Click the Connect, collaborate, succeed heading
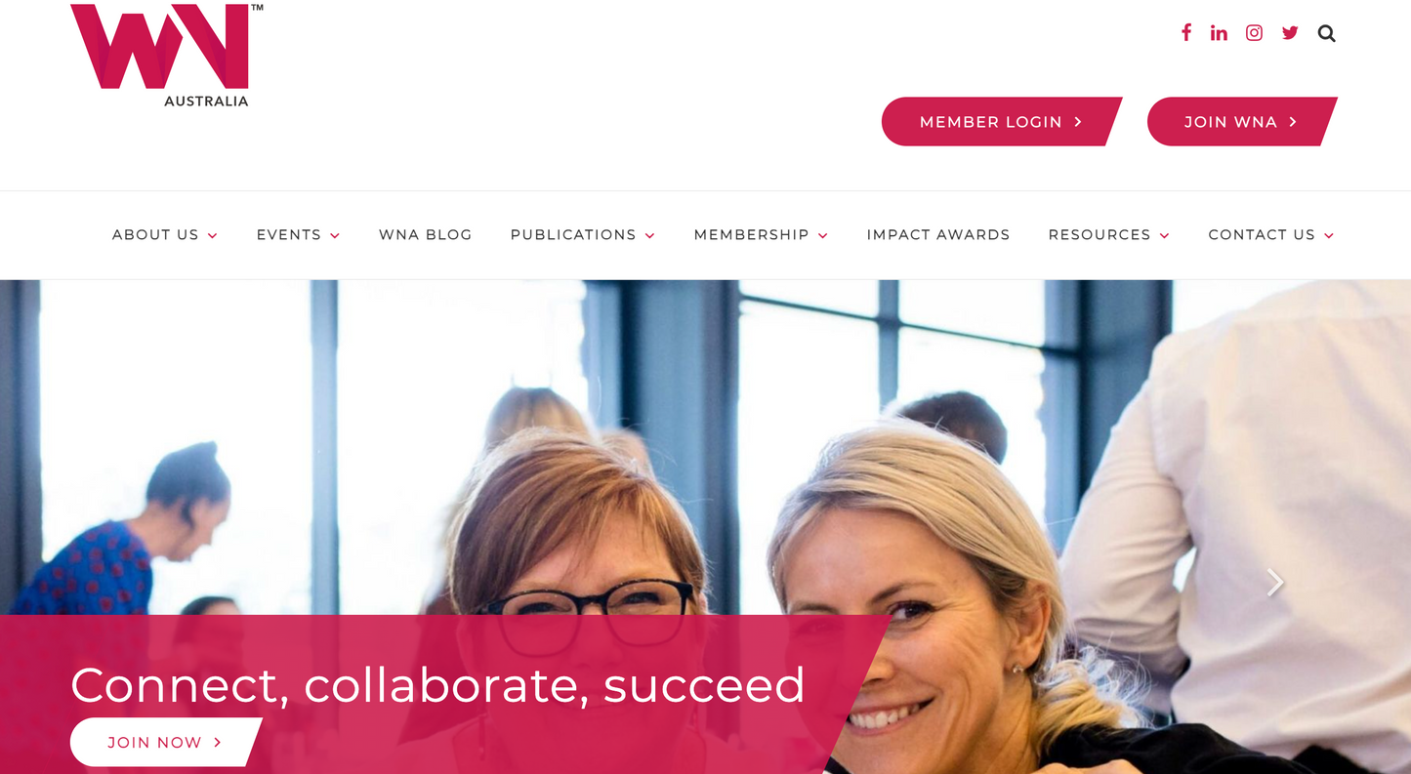 437,686
